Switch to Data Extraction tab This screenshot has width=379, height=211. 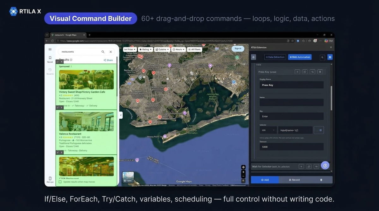point(275,57)
